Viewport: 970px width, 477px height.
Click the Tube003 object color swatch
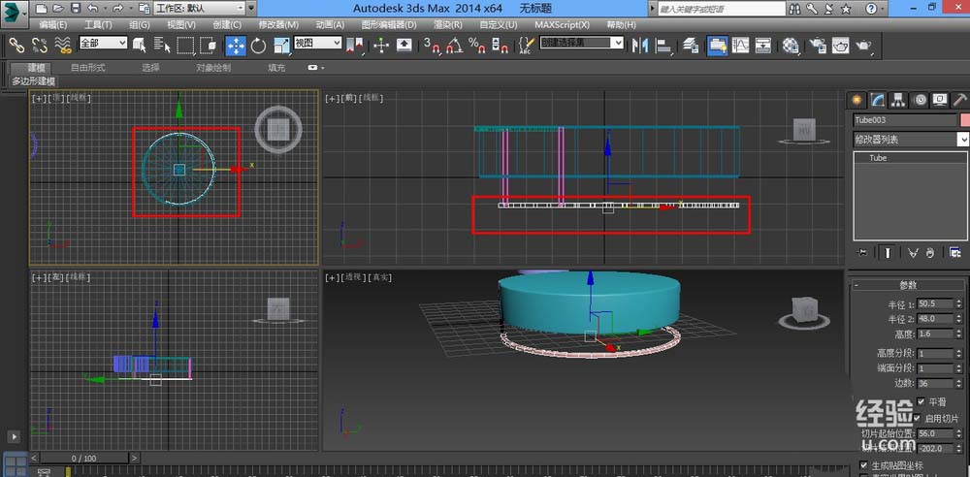(964, 120)
